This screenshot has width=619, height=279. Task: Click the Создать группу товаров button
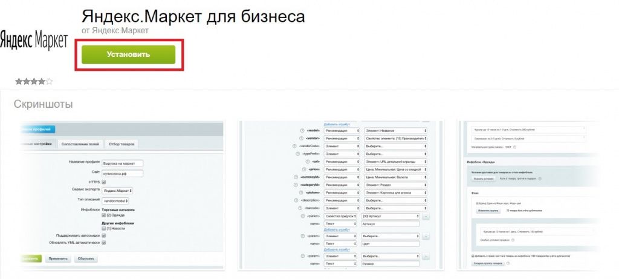click(488, 264)
